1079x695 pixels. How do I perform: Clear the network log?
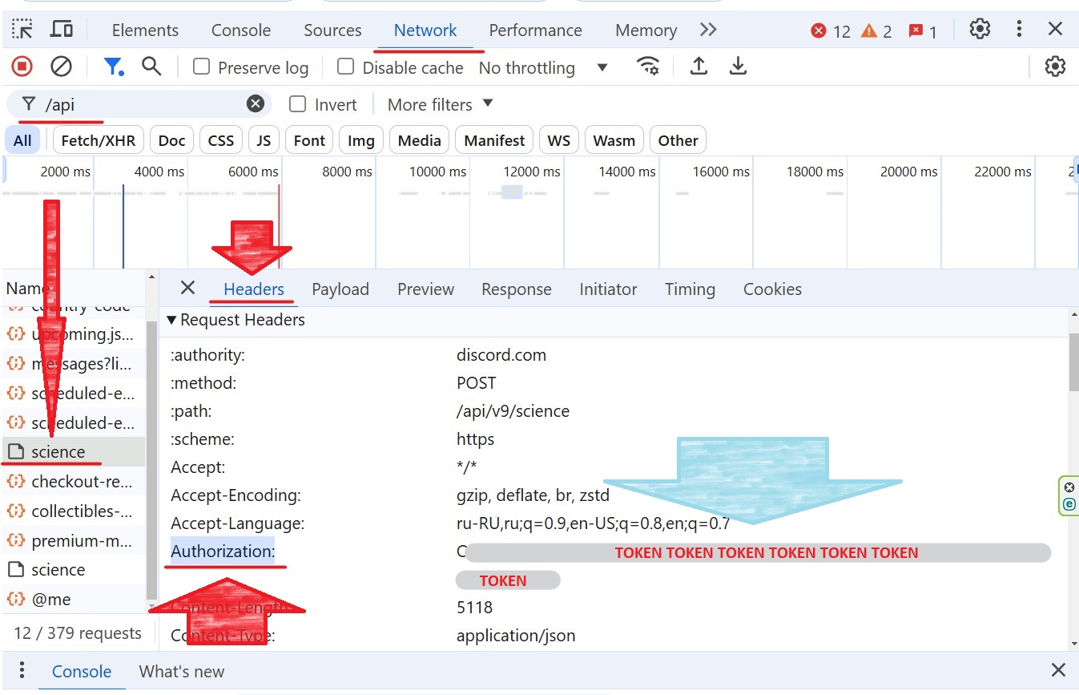click(x=61, y=67)
